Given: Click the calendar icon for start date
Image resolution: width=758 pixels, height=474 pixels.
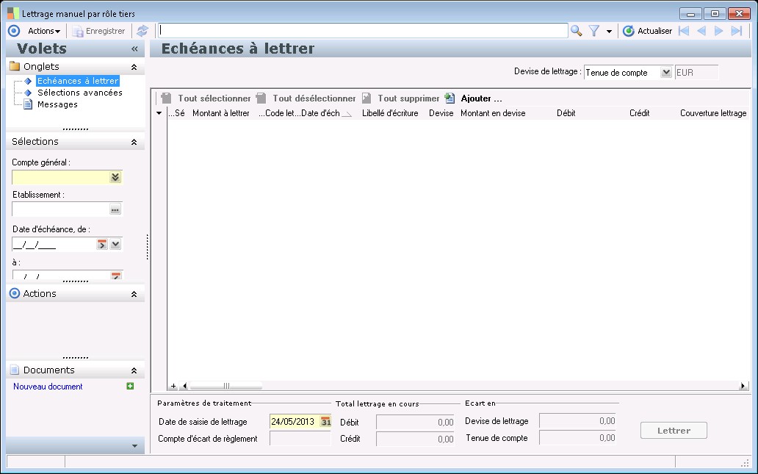Looking at the screenshot, I should coord(101,244).
